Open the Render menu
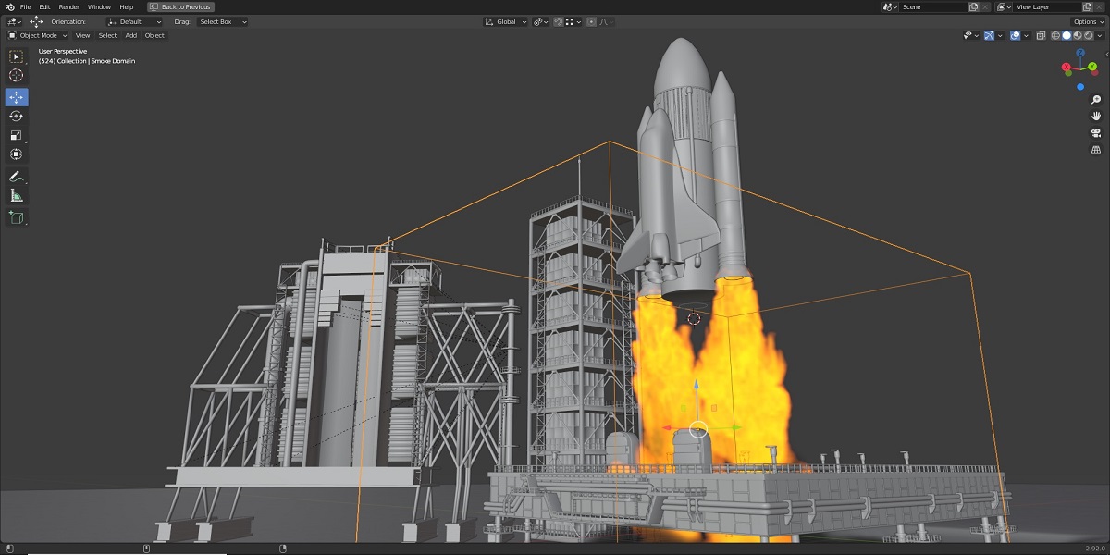1110x555 pixels. tap(68, 6)
